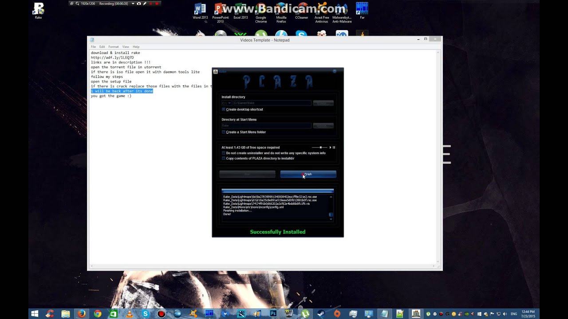
Task: Open the Notepad Format menu
Action: [114, 47]
